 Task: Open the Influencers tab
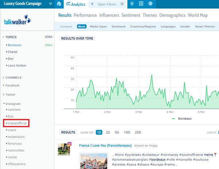click(109, 15)
